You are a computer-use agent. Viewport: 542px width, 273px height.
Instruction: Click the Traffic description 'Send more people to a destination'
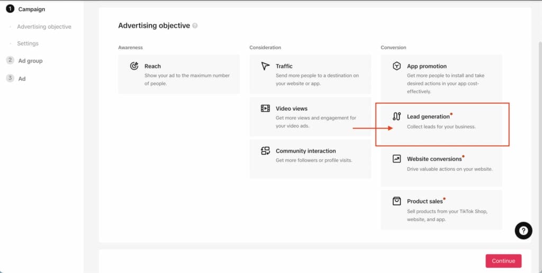coord(318,79)
